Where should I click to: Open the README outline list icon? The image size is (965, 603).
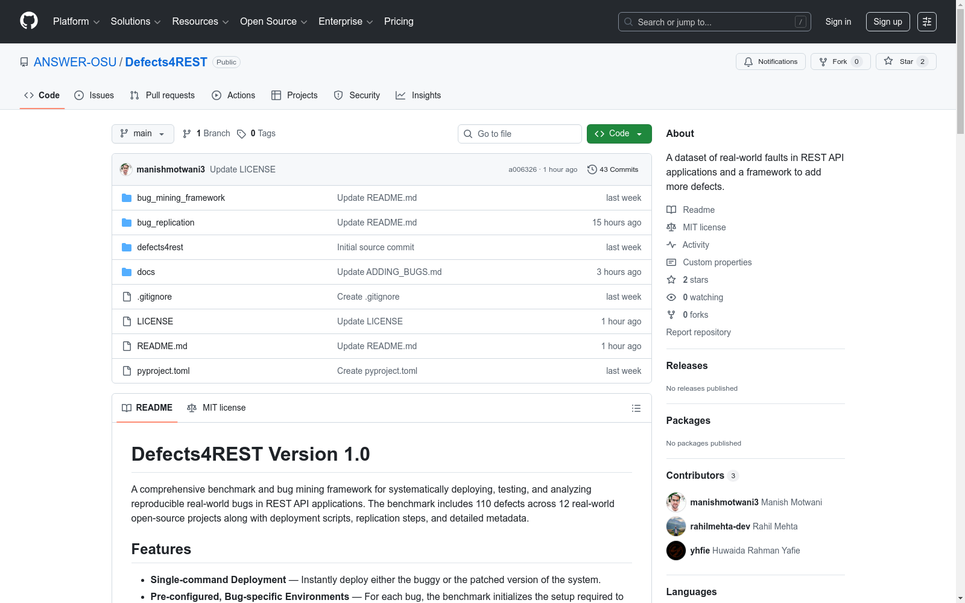pos(636,408)
